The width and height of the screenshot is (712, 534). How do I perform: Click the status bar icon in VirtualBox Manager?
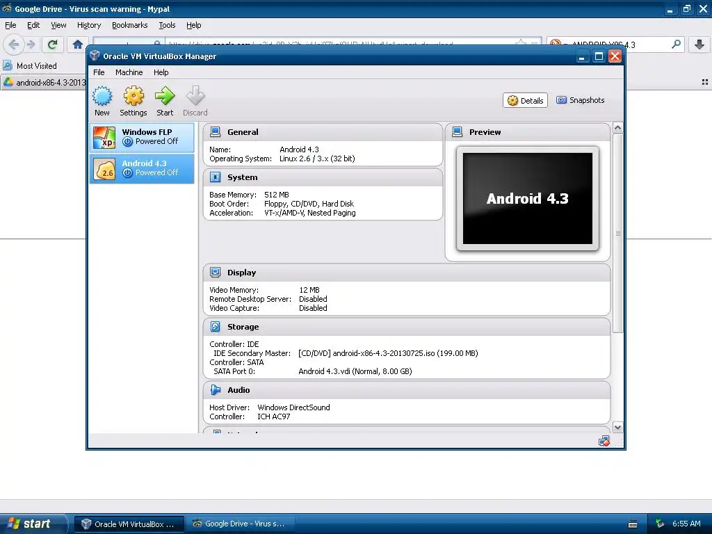point(604,441)
